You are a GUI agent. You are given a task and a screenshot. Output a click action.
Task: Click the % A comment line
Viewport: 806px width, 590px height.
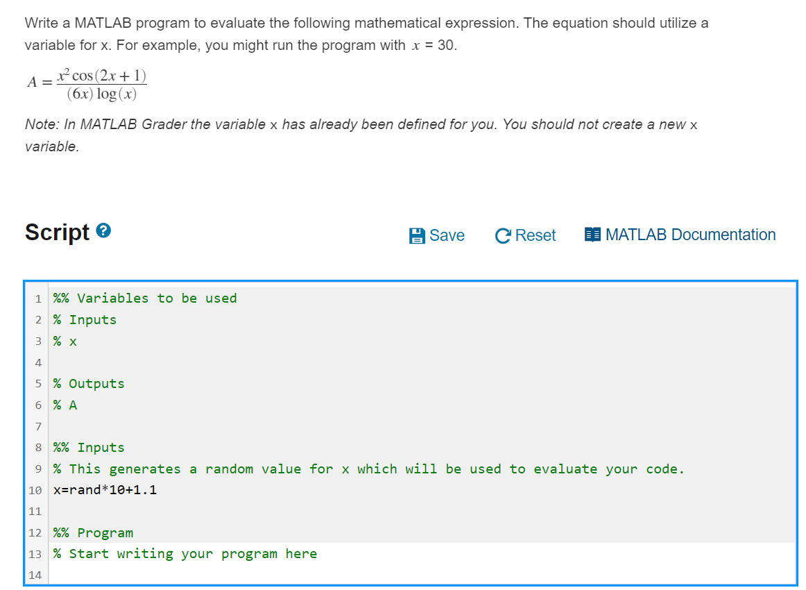coord(65,405)
